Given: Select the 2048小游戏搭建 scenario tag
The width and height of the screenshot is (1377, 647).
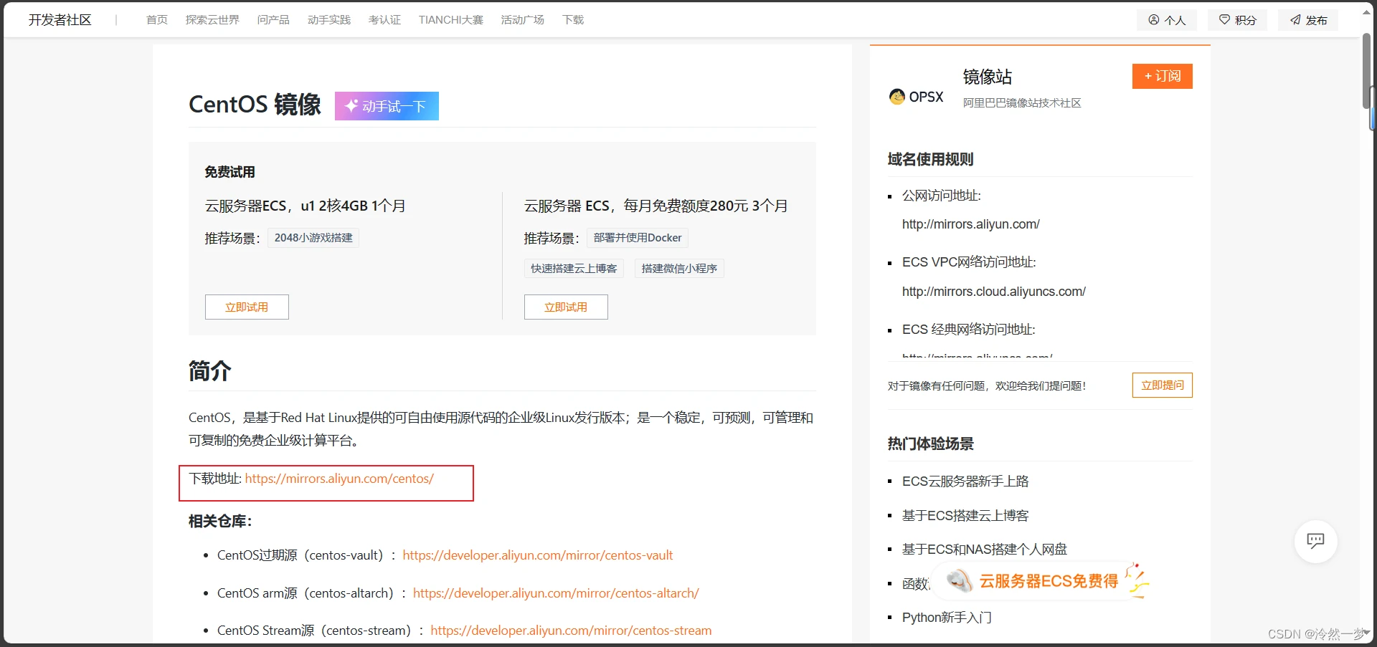Looking at the screenshot, I should coord(313,238).
